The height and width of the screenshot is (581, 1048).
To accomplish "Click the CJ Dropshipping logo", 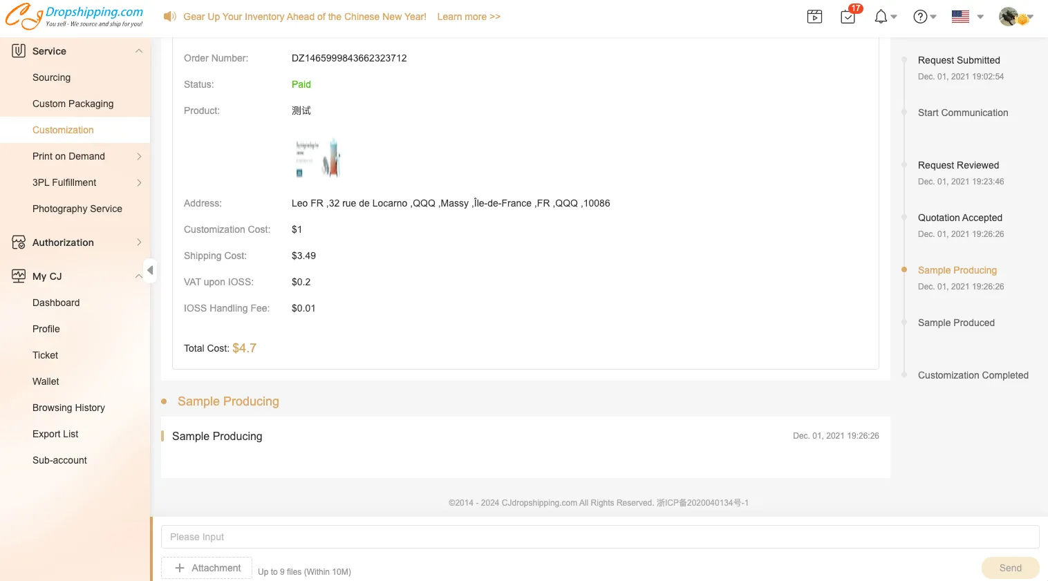I will (x=75, y=17).
